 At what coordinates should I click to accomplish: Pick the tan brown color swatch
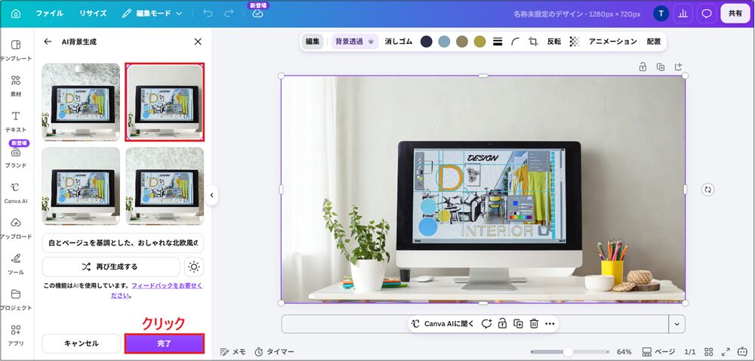462,42
